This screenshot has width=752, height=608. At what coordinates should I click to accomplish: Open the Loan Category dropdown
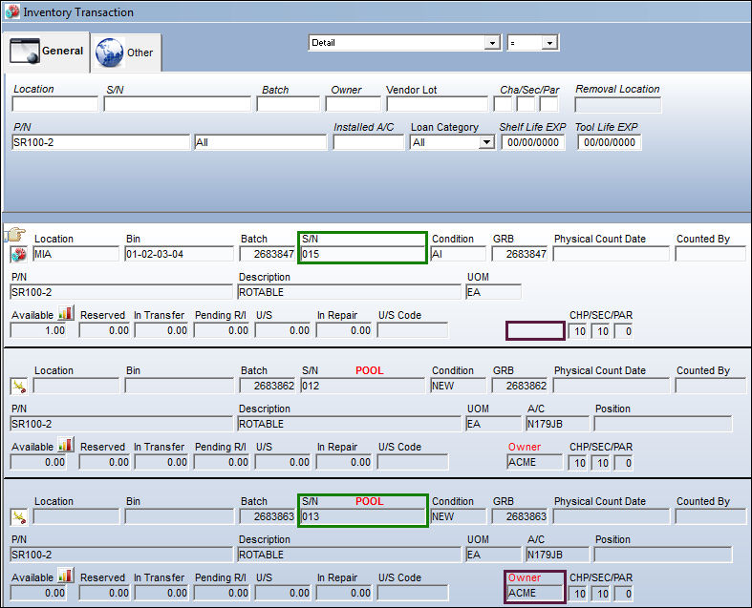(486, 142)
